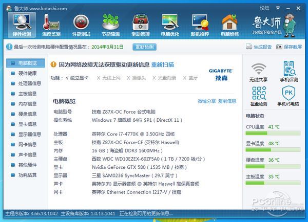Click the Ethernet Connection I217-V network card text
308x222 pixels.
136,192
